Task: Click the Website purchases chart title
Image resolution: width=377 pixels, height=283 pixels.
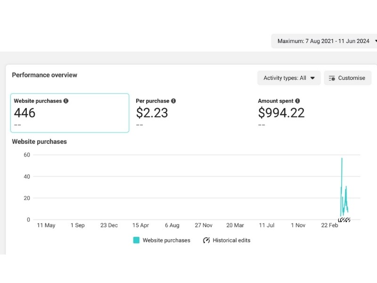Action: (40, 141)
